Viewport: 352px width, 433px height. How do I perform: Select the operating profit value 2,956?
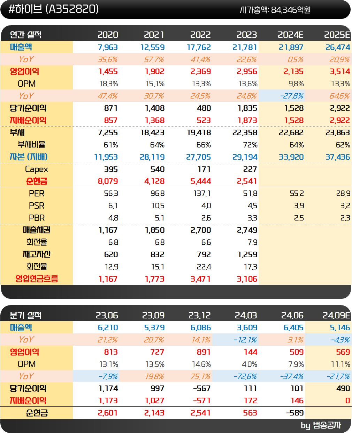pyautogui.click(x=247, y=72)
